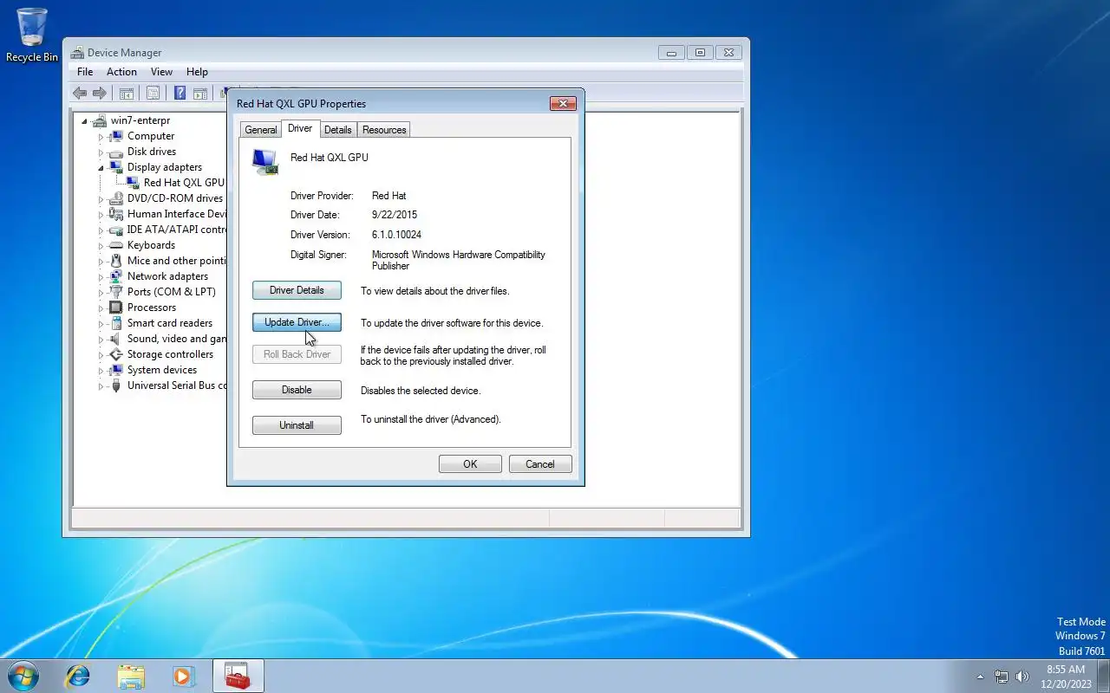This screenshot has height=693, width=1110.
Task: Click the Driver Details button
Action: [x=297, y=290]
